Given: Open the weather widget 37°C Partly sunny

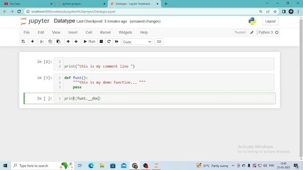Looking at the screenshot, I should (213, 166).
